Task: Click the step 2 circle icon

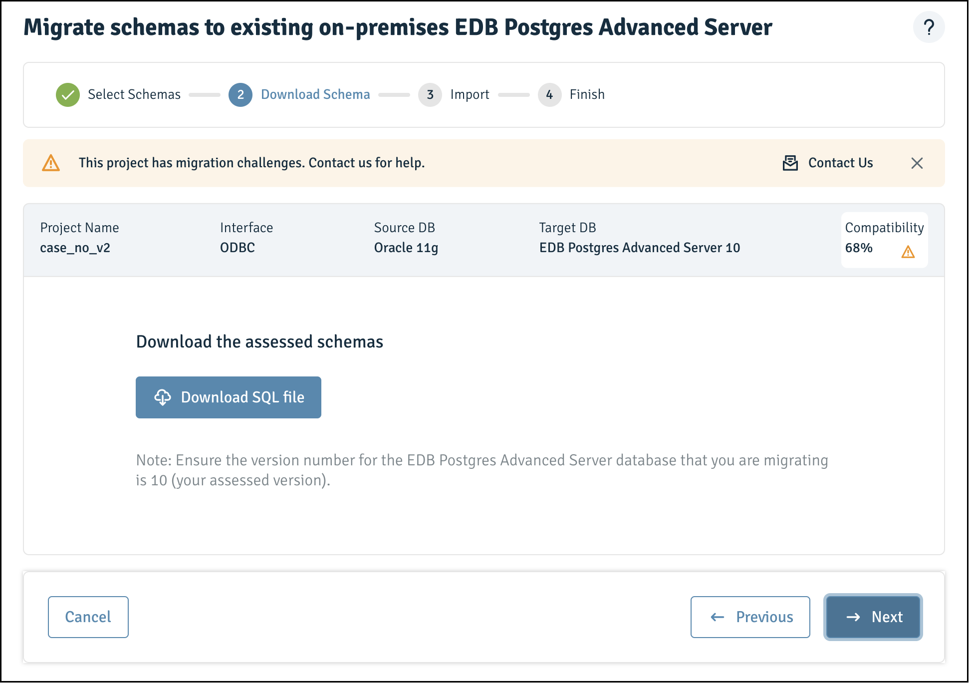Action: 241,95
